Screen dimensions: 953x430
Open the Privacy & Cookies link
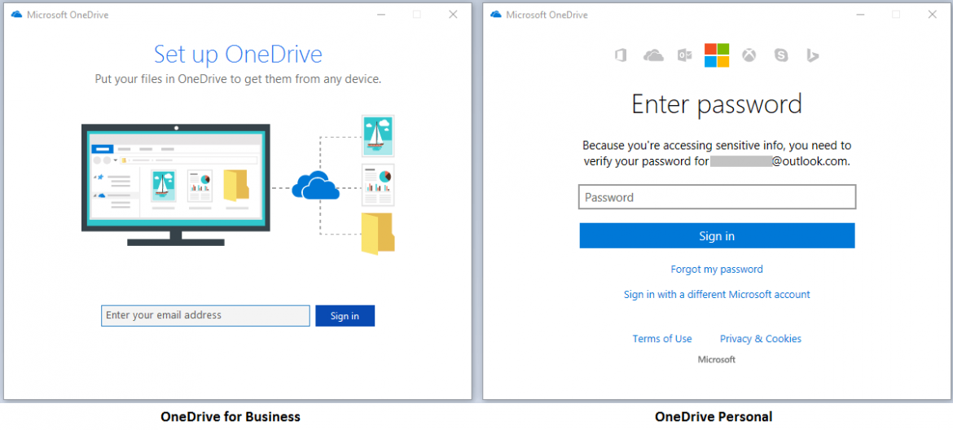761,339
